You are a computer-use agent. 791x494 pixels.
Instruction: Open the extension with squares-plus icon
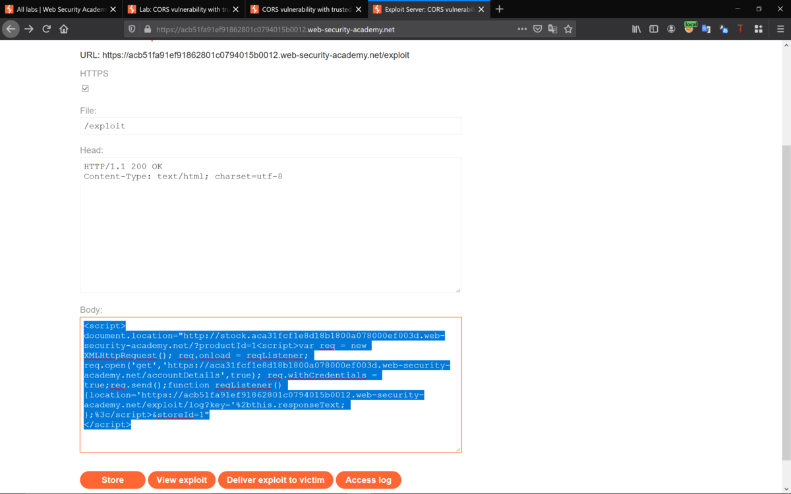759,29
